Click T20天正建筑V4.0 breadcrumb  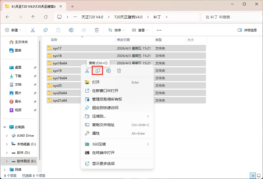tap(128, 17)
